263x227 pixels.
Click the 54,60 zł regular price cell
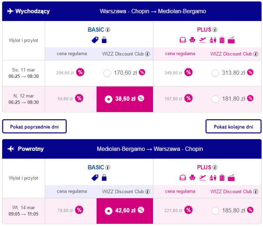pos(71,99)
